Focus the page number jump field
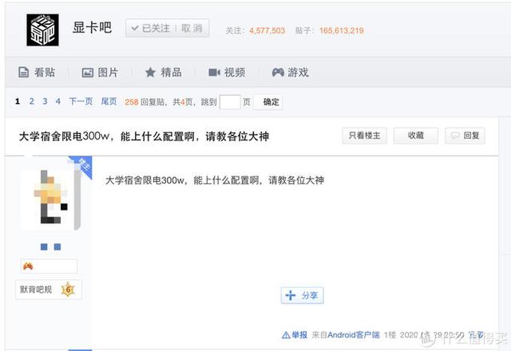Viewport: 511px width, 351px height. [x=230, y=102]
